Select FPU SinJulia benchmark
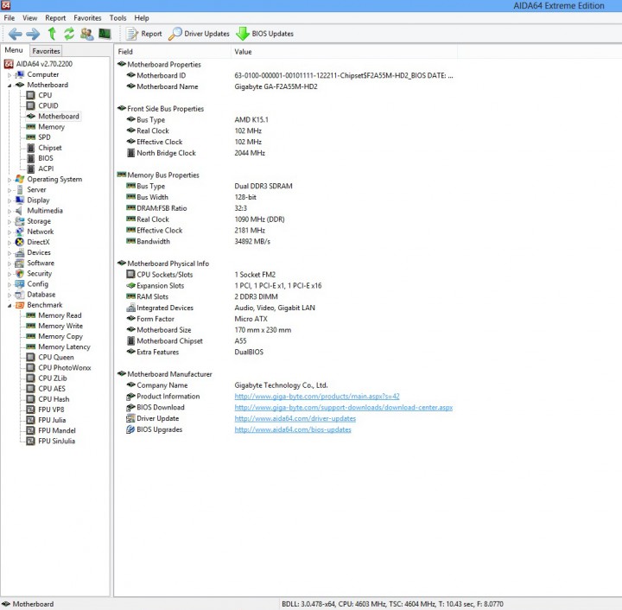The height and width of the screenshot is (610, 622). 57,441
